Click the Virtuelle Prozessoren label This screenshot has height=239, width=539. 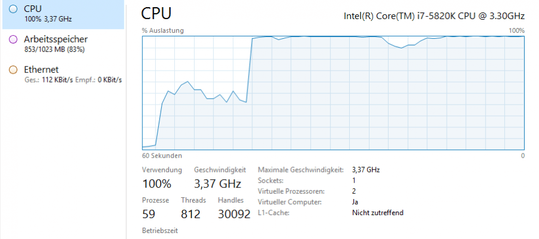[291, 191]
